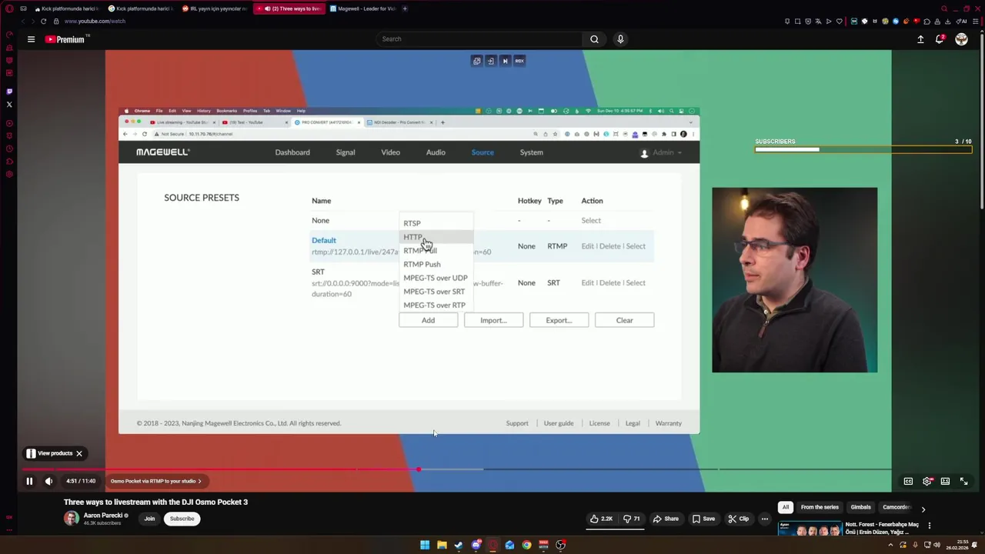The image size is (985, 554).
Task: Choose HTTP in source type list
Action: tap(436, 237)
